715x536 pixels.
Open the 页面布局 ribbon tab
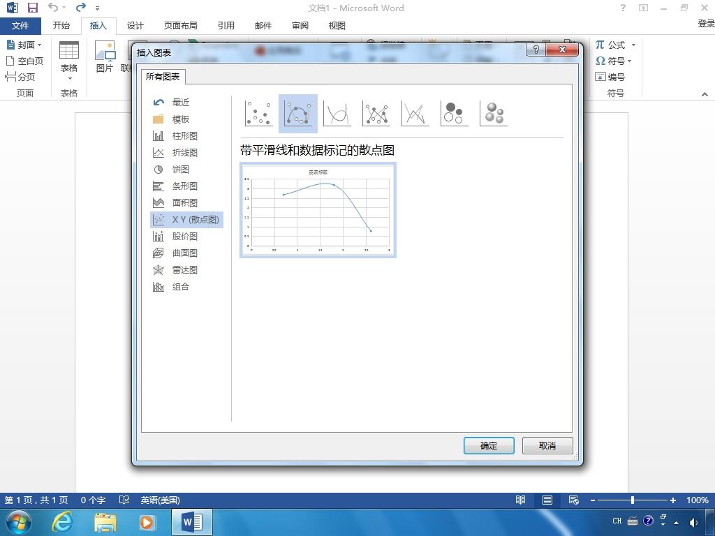click(x=181, y=26)
